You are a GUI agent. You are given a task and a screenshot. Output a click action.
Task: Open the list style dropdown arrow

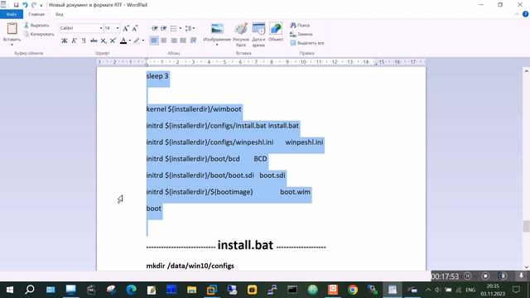181,28
